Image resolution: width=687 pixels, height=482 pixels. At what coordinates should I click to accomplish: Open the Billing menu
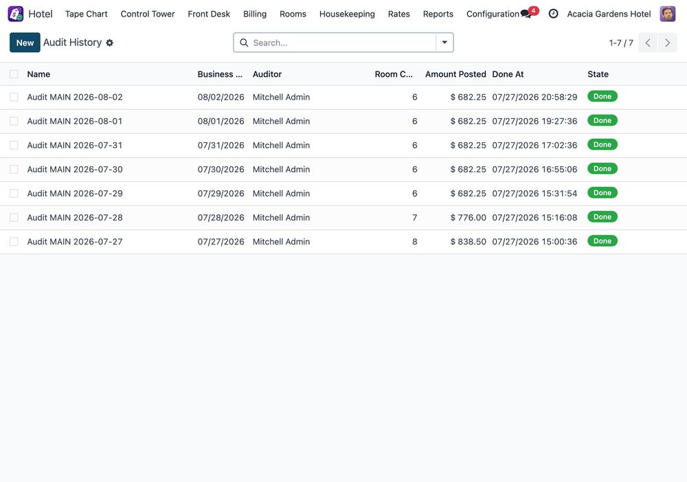255,14
